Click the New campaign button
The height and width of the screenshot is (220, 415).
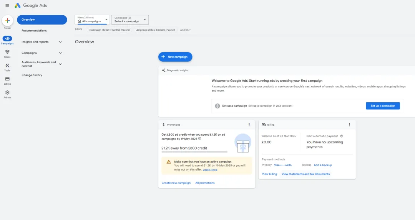coord(175,57)
